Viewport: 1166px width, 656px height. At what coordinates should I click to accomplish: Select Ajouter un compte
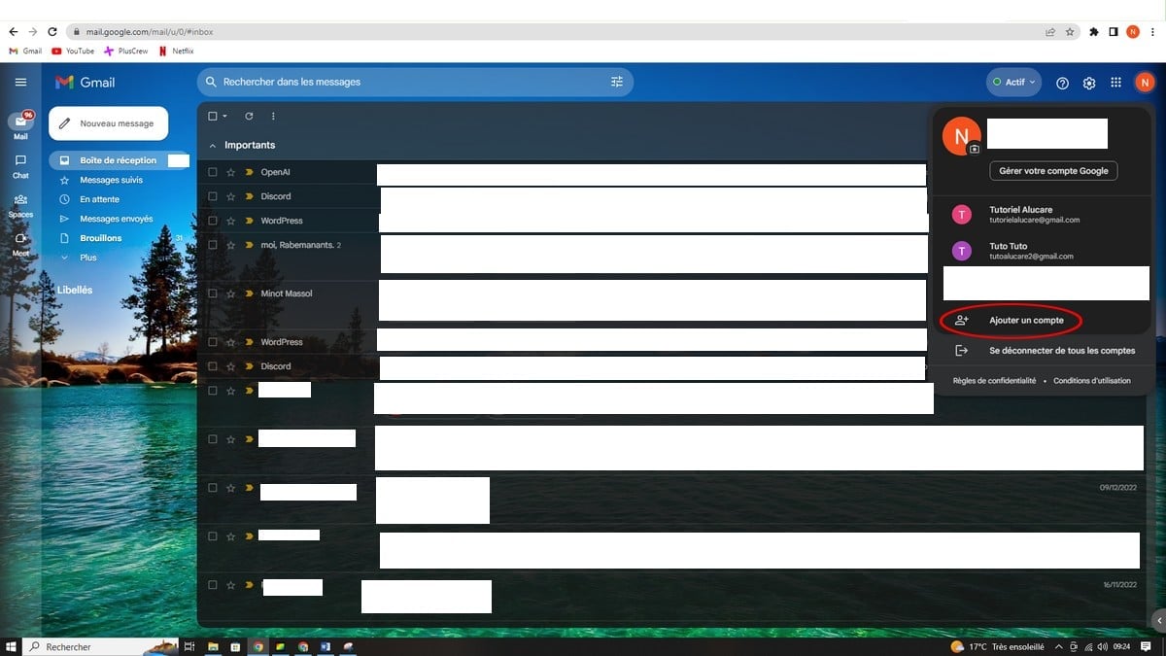coord(1026,321)
